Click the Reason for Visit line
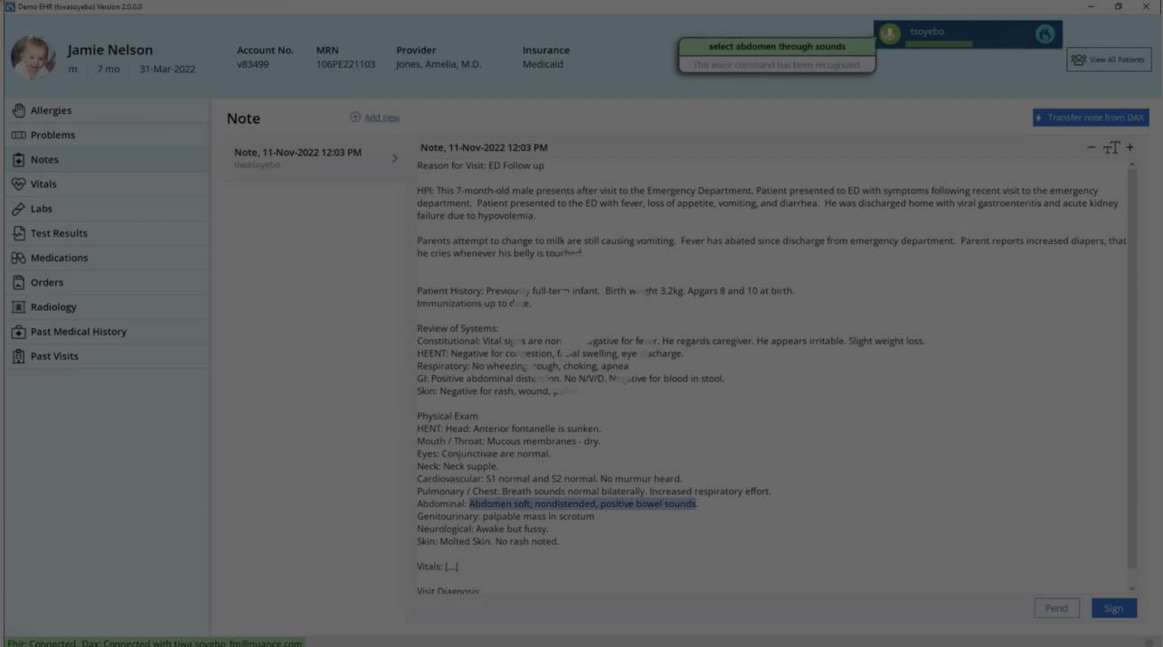The height and width of the screenshot is (647, 1163). tap(480, 165)
